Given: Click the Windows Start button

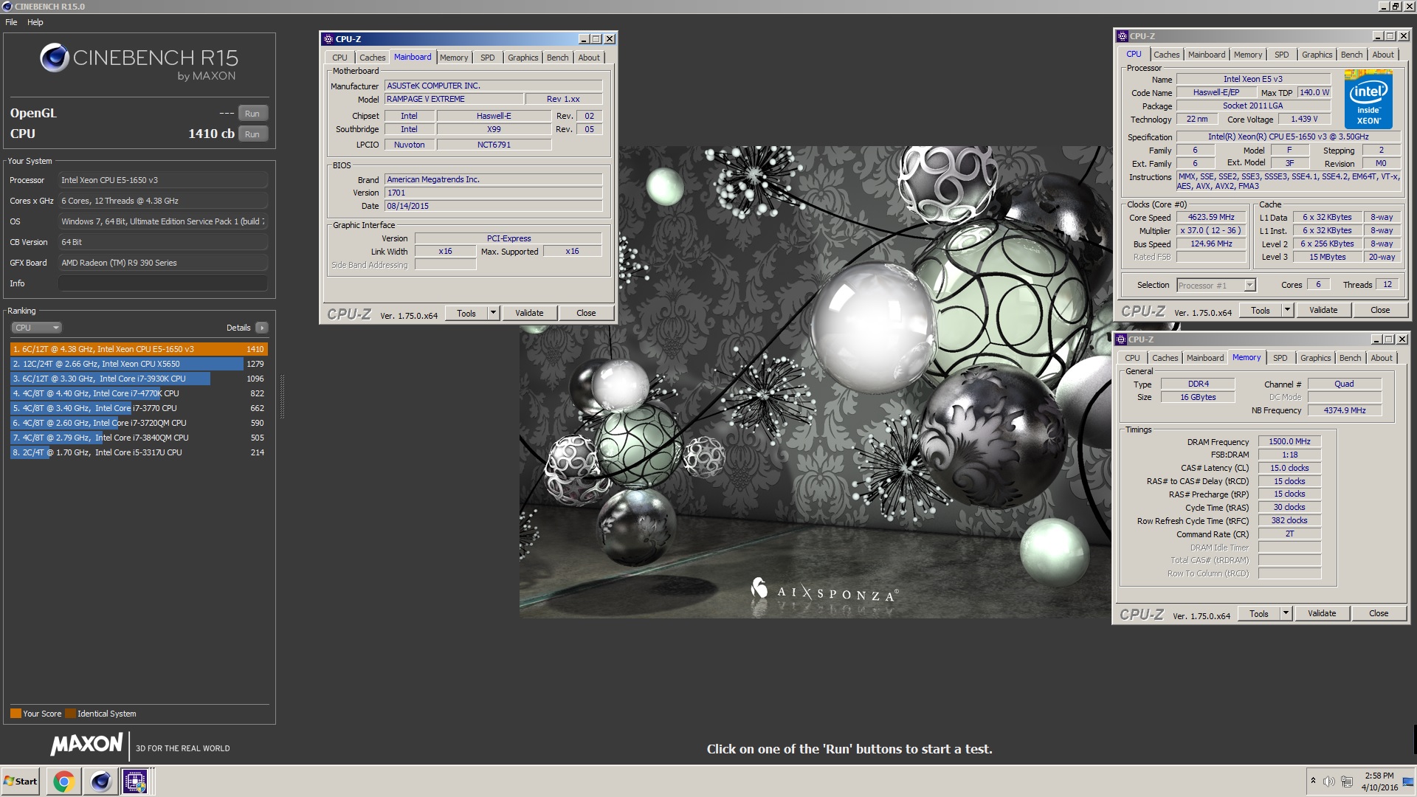Looking at the screenshot, I should [x=21, y=782].
